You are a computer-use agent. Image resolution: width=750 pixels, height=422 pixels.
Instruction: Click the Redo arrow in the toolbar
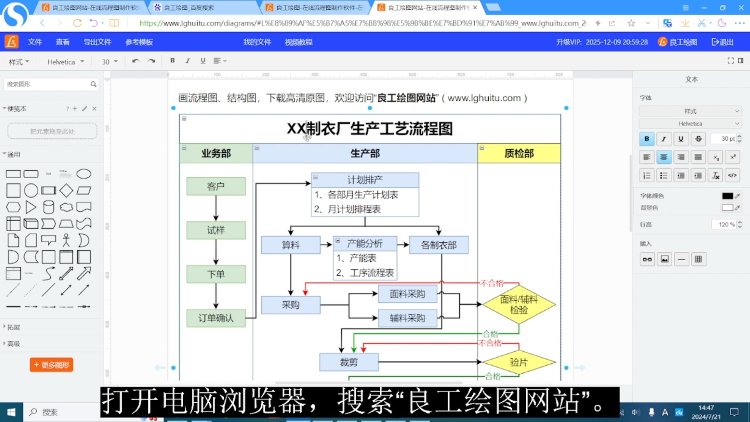(x=151, y=61)
